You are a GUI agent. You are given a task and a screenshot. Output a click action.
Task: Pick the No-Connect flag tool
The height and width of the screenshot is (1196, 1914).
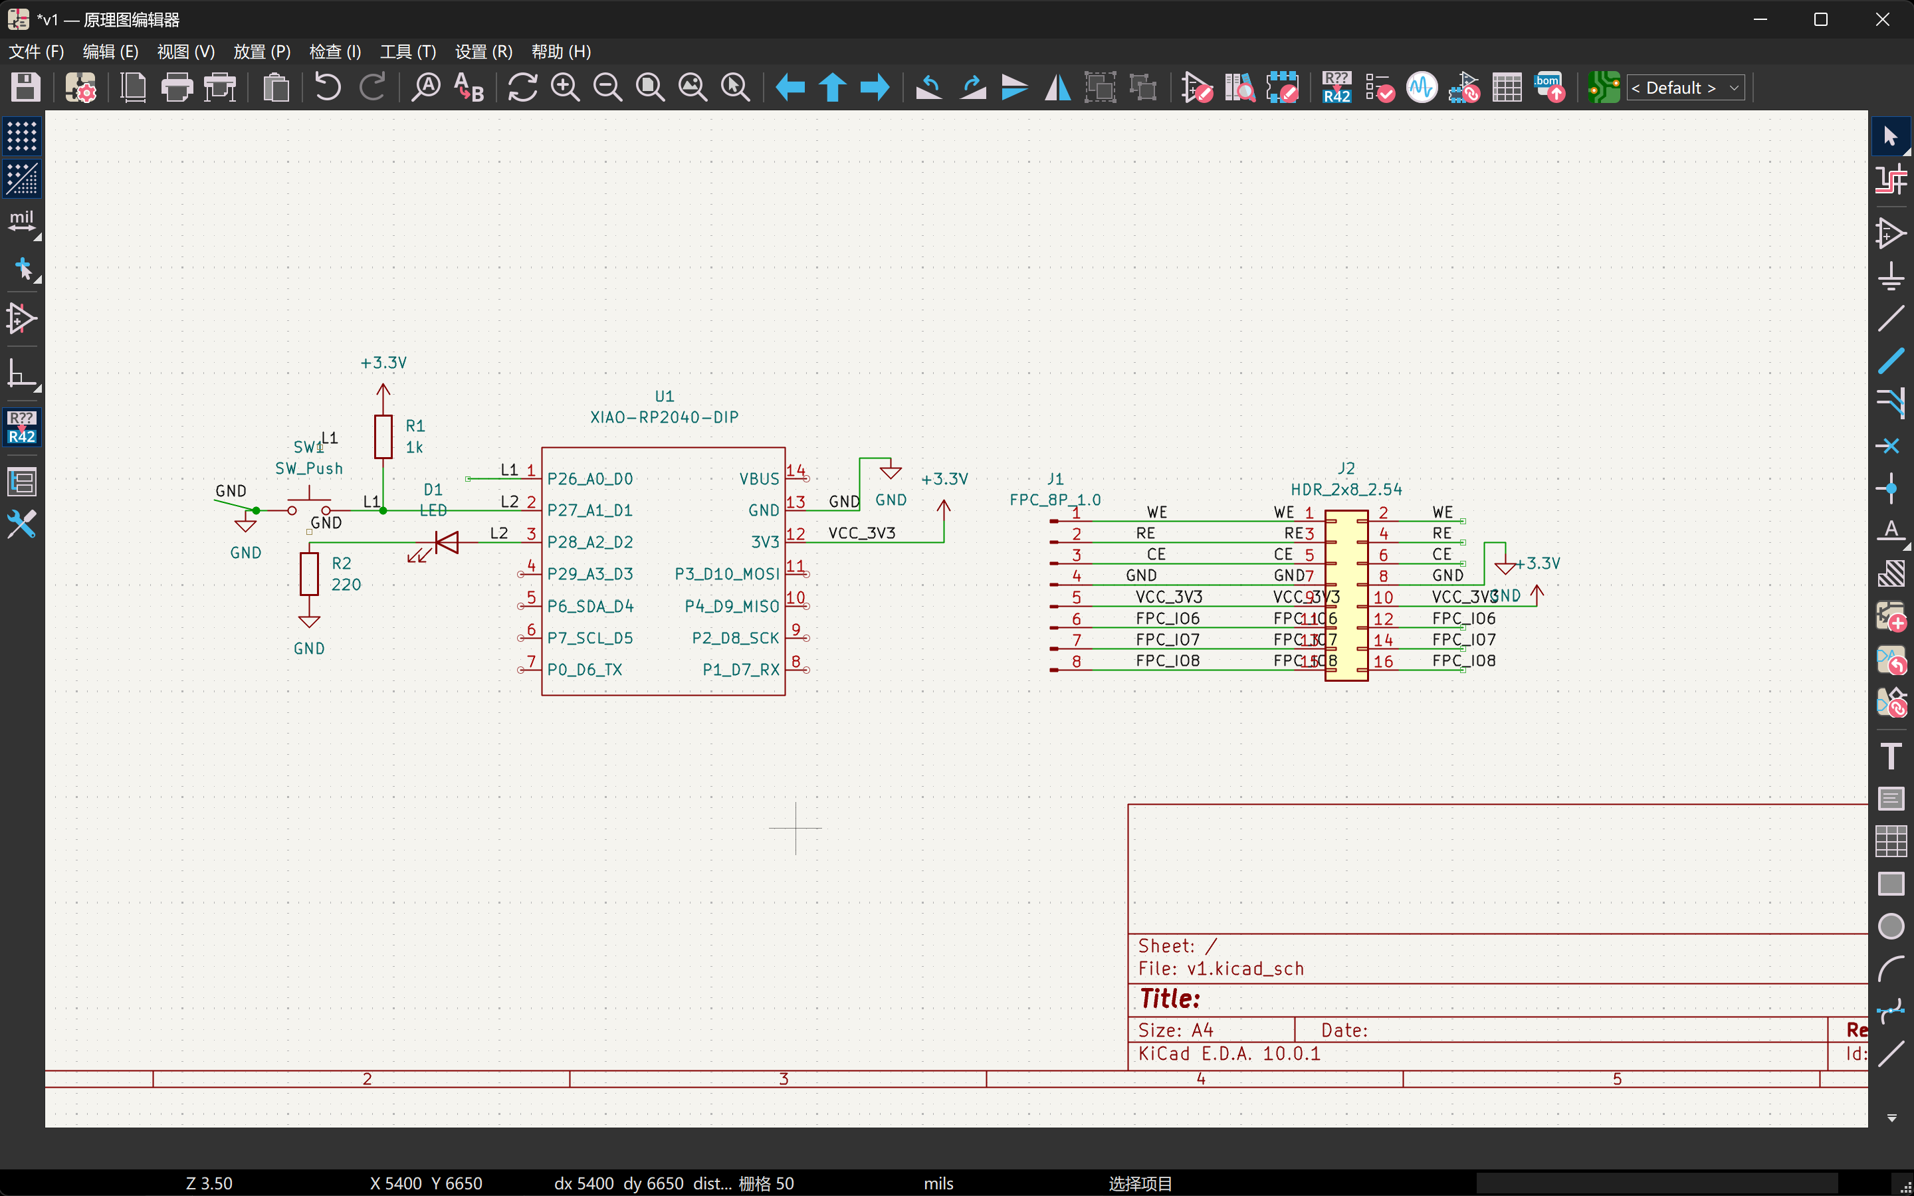click(1891, 446)
